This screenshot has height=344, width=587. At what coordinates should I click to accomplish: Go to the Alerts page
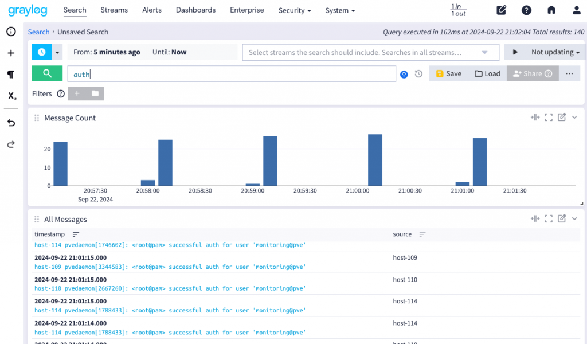[152, 10]
